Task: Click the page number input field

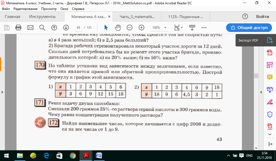Action: pyautogui.click(x=79, y=28)
